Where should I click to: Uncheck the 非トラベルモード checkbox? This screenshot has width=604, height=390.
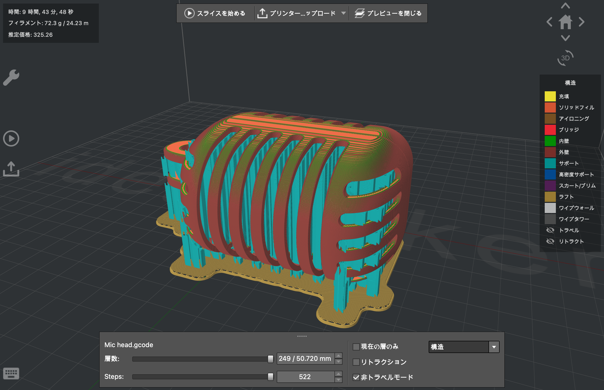[x=356, y=377]
